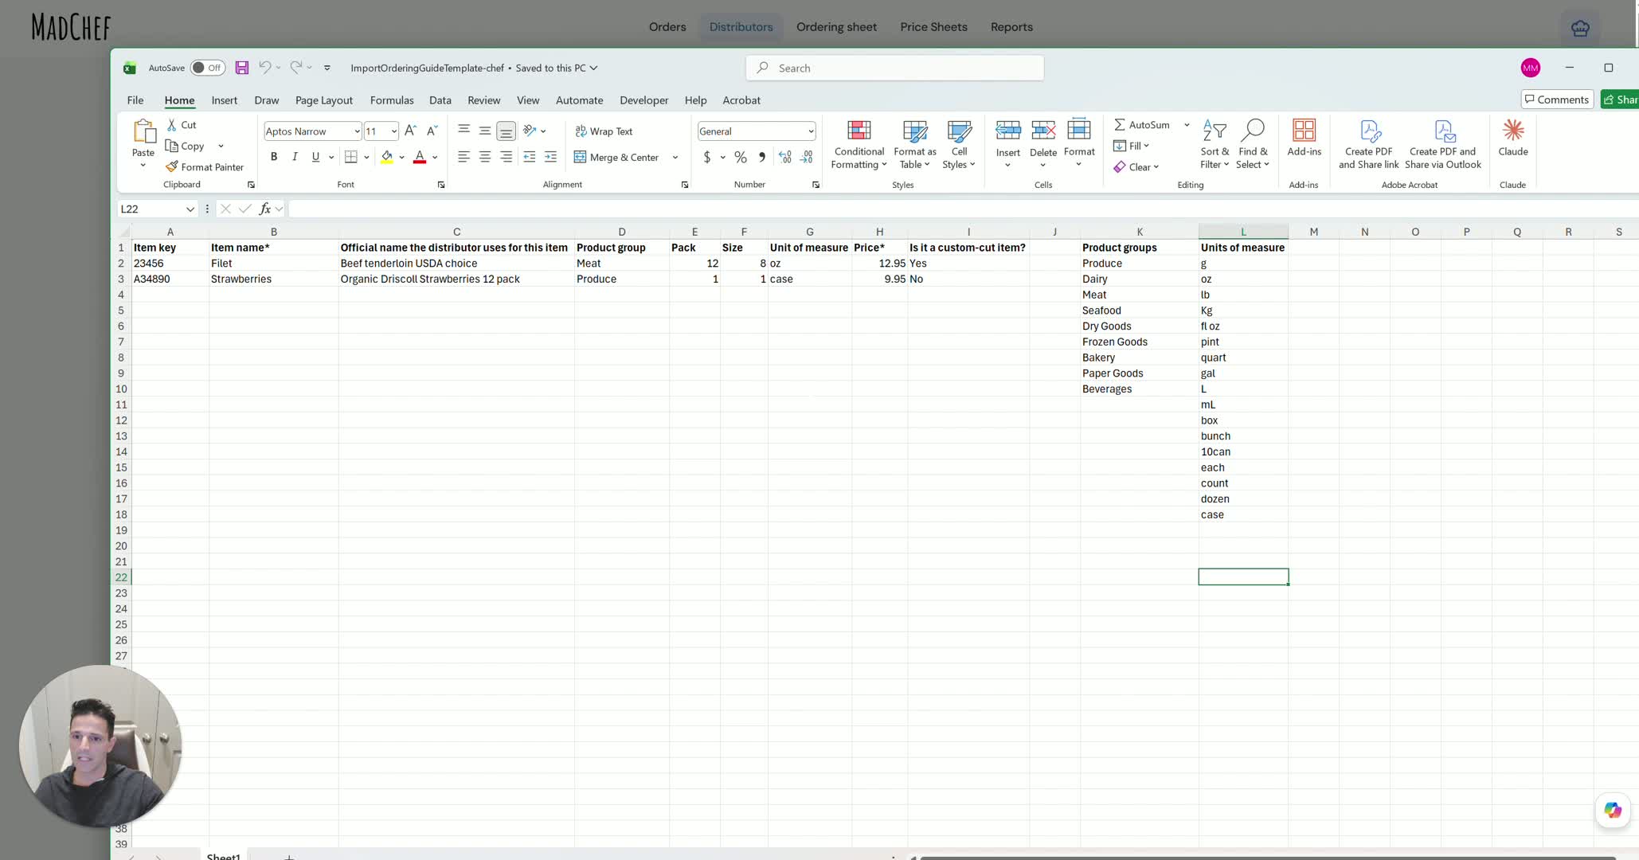Open the Name Box dropdown arrow
This screenshot has width=1639, height=860.
click(x=190, y=209)
